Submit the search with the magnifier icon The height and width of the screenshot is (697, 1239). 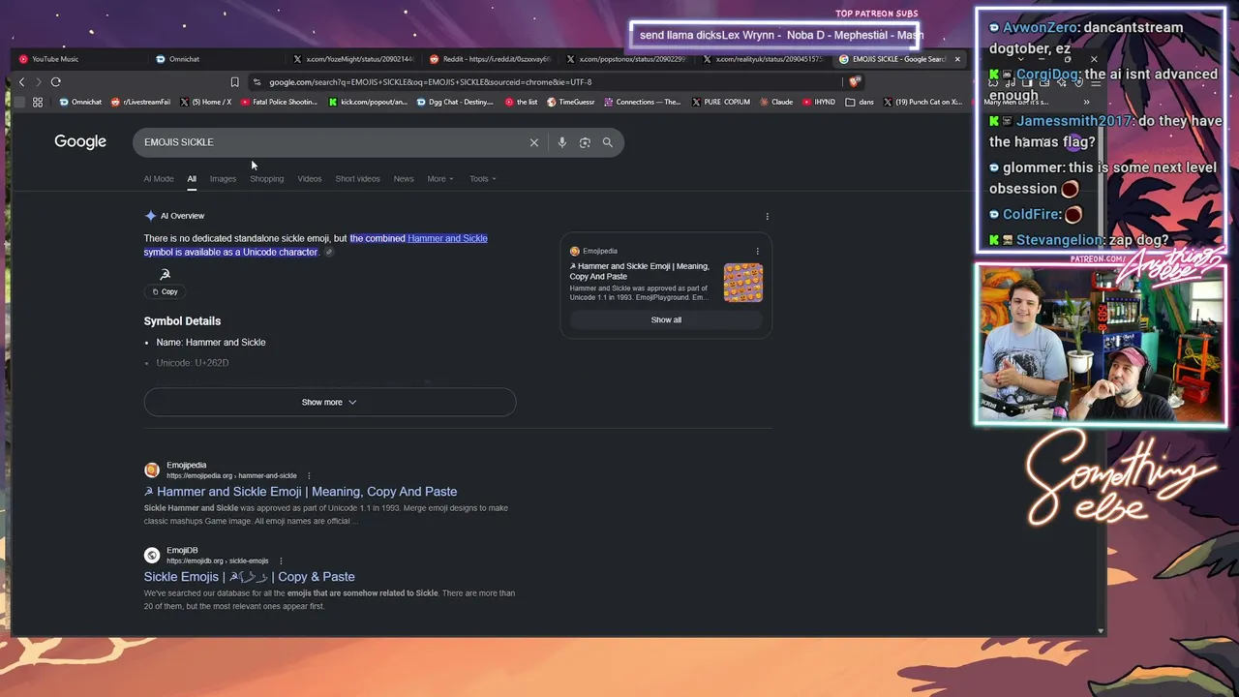click(608, 142)
